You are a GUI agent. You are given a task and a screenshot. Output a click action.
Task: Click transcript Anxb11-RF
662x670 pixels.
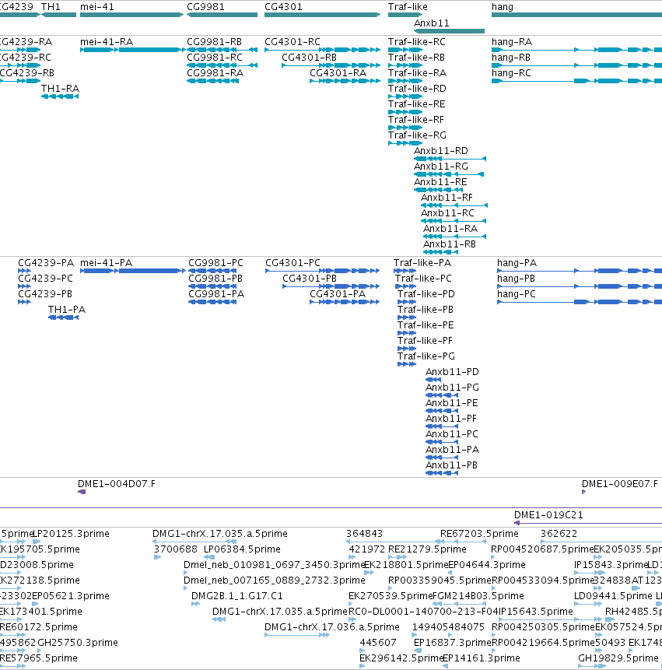pyautogui.click(x=447, y=198)
